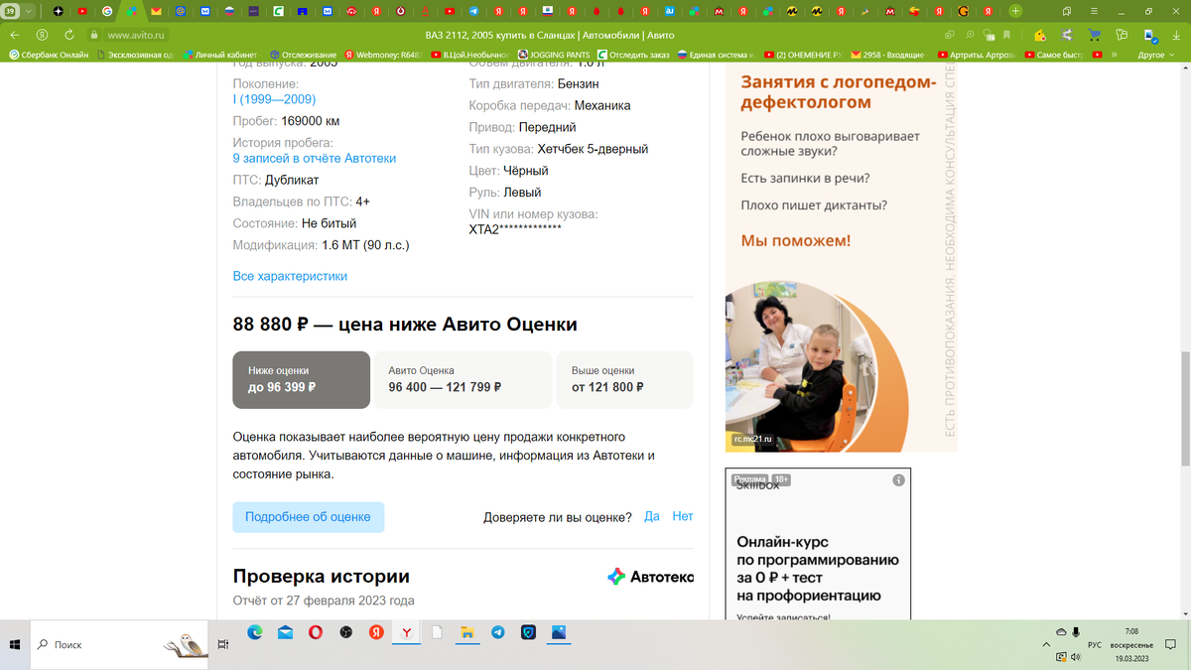Switch to active Yandex Browser taskbar icon
Viewport: 1191px width, 670px height.
click(407, 632)
